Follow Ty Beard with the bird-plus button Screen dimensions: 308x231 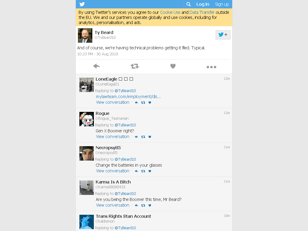pyautogui.click(x=223, y=35)
